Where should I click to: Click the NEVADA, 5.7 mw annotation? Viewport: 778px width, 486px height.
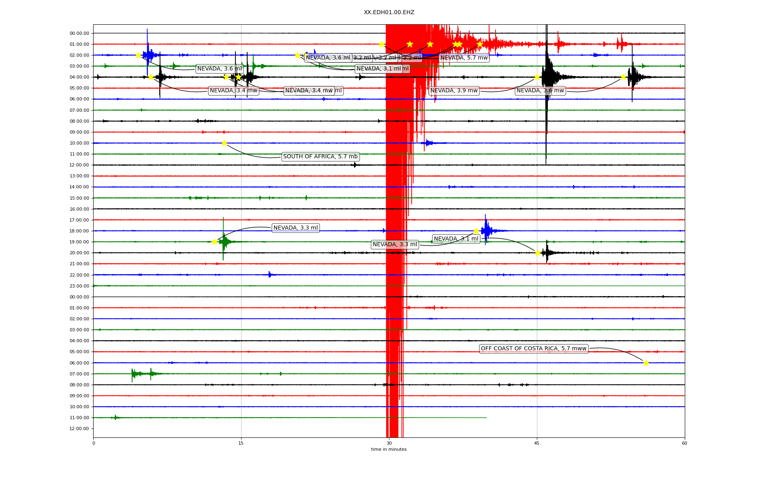pyautogui.click(x=464, y=58)
